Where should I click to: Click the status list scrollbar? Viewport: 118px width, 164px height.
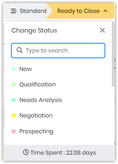pyautogui.click(x=113, y=54)
